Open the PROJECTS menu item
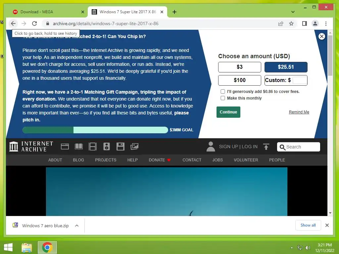Image resolution: width=339 pixels, height=254 pixels. 106,160
